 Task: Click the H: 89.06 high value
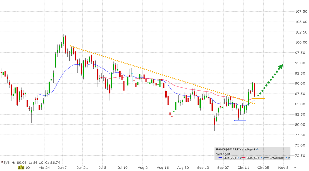(x=19, y=162)
